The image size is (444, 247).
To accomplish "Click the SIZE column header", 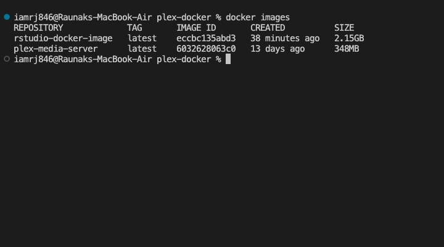I will 344,28.
